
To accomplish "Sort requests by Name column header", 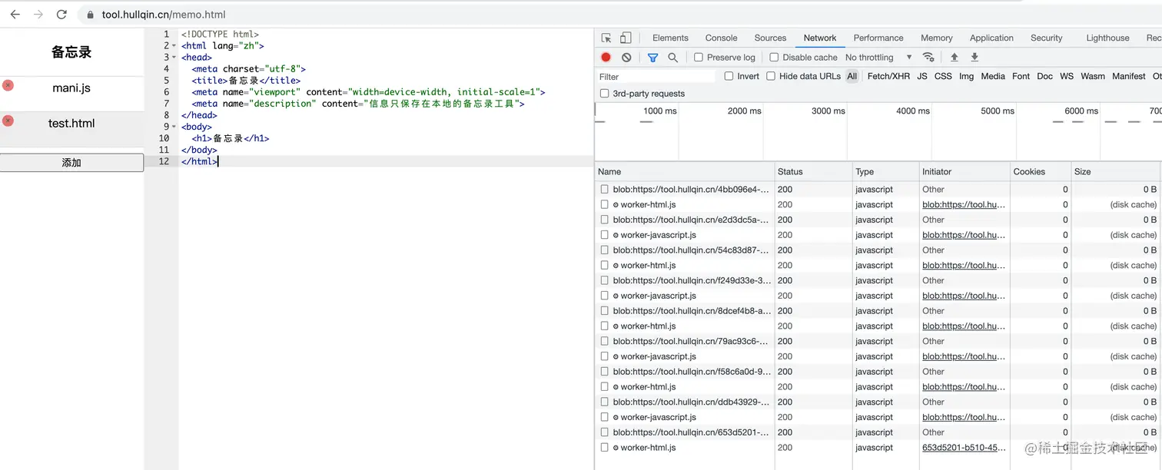I will click(685, 172).
